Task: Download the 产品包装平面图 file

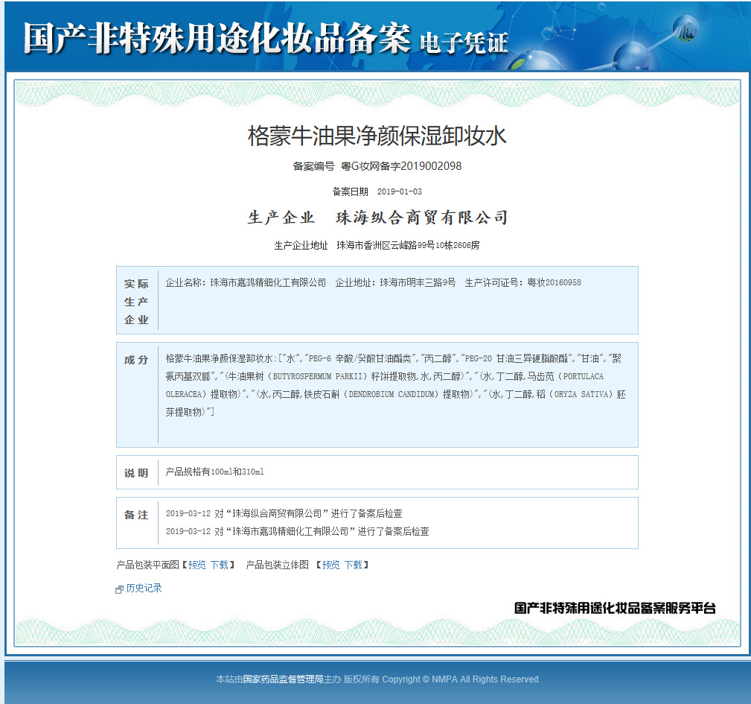Action: coord(220,565)
